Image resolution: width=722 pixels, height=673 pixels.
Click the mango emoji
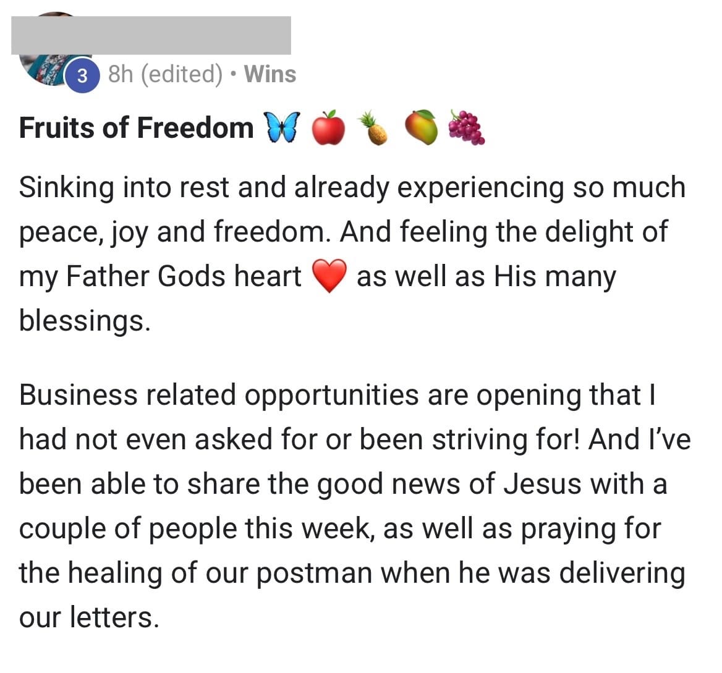(422, 128)
